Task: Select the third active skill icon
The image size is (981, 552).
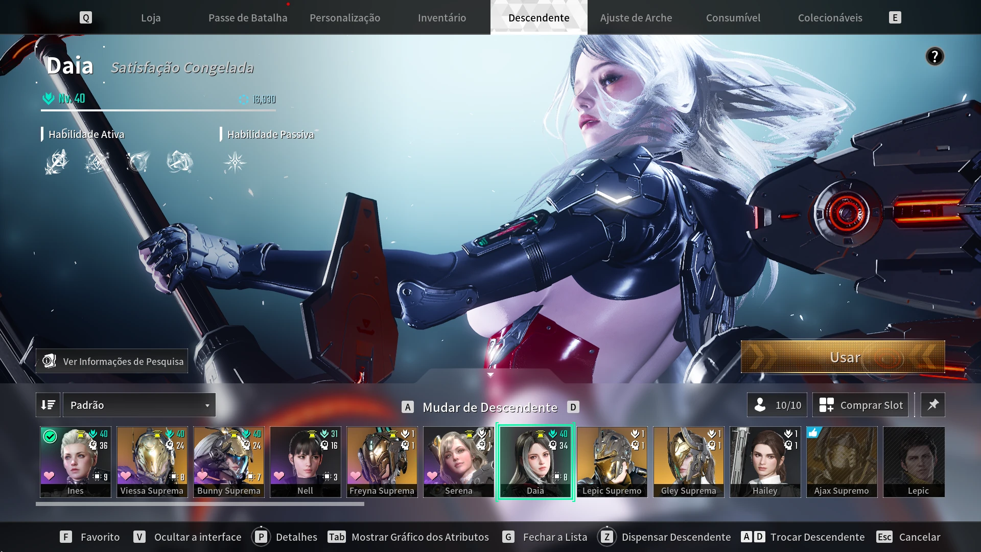Action: click(138, 162)
